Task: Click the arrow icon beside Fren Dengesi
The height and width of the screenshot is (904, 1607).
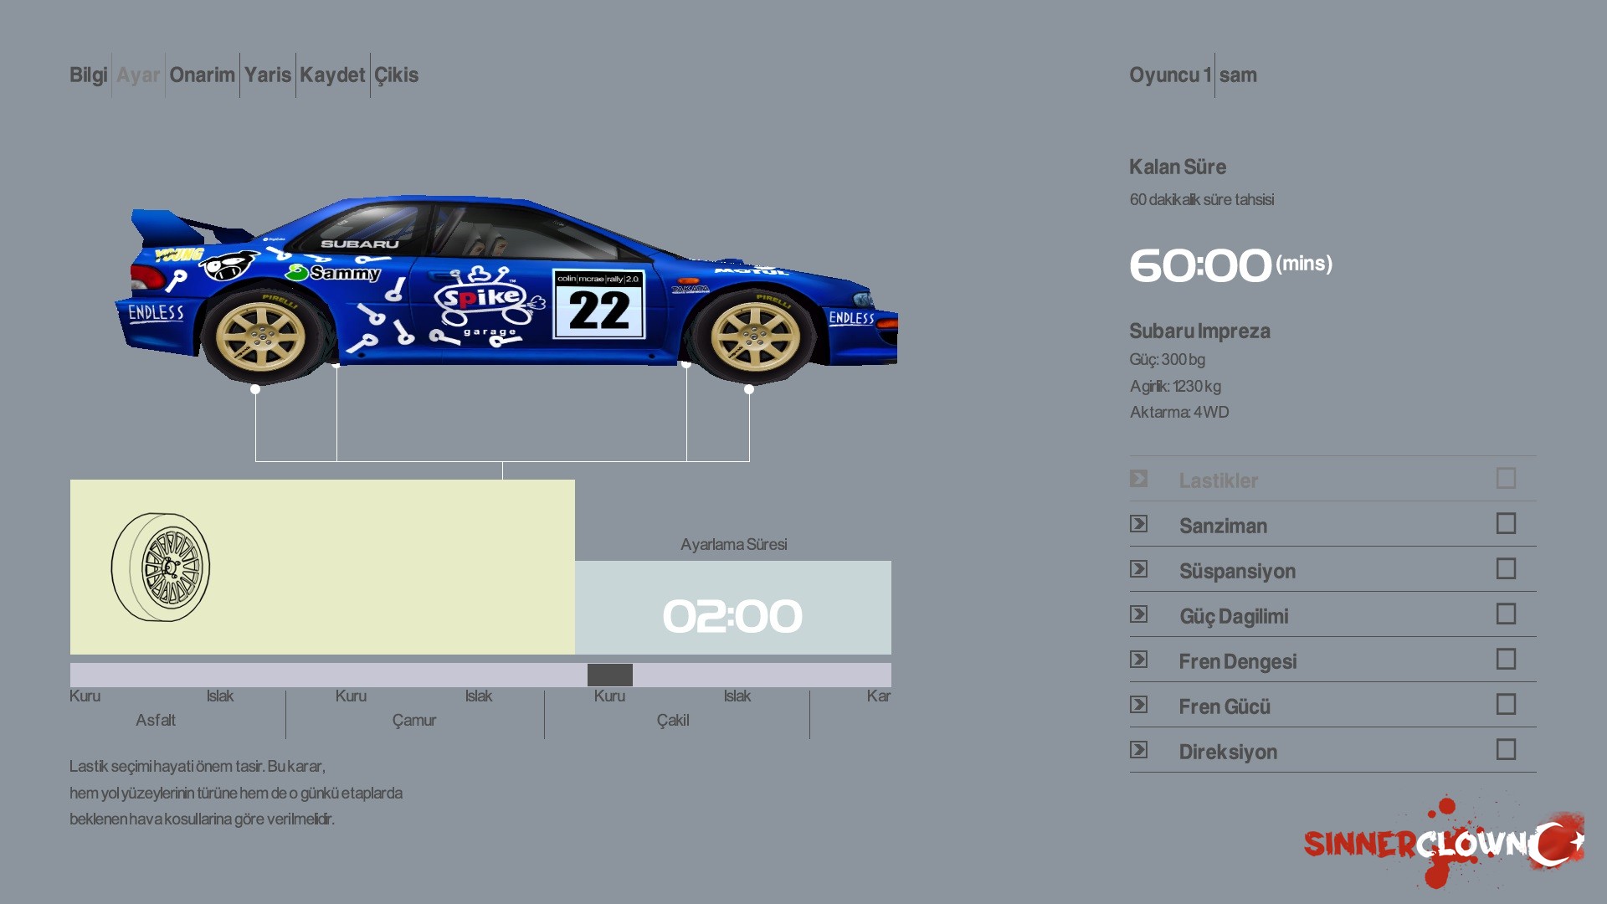Action: [x=1138, y=660]
